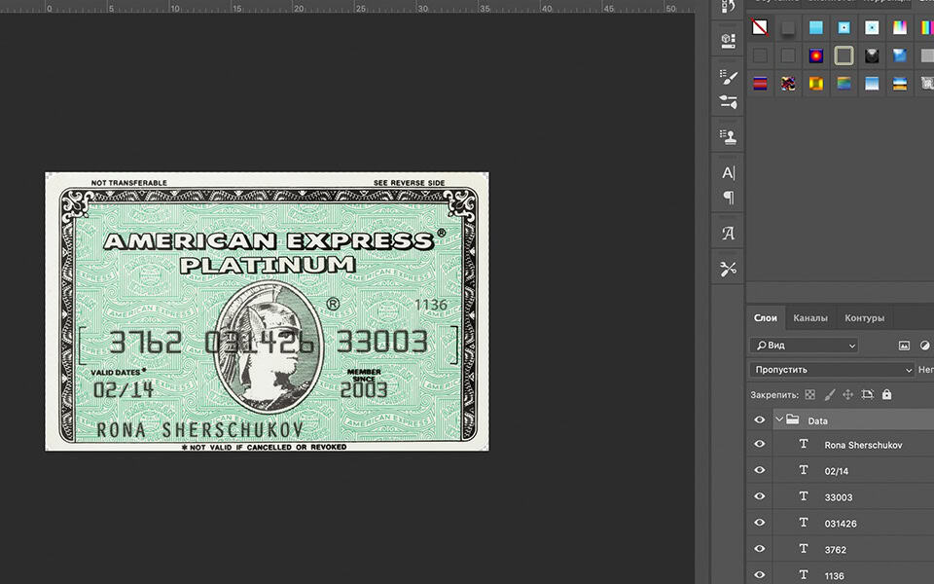Screen dimensions: 934x584
Task: Apply the black glossy style swatch
Action: (x=872, y=55)
